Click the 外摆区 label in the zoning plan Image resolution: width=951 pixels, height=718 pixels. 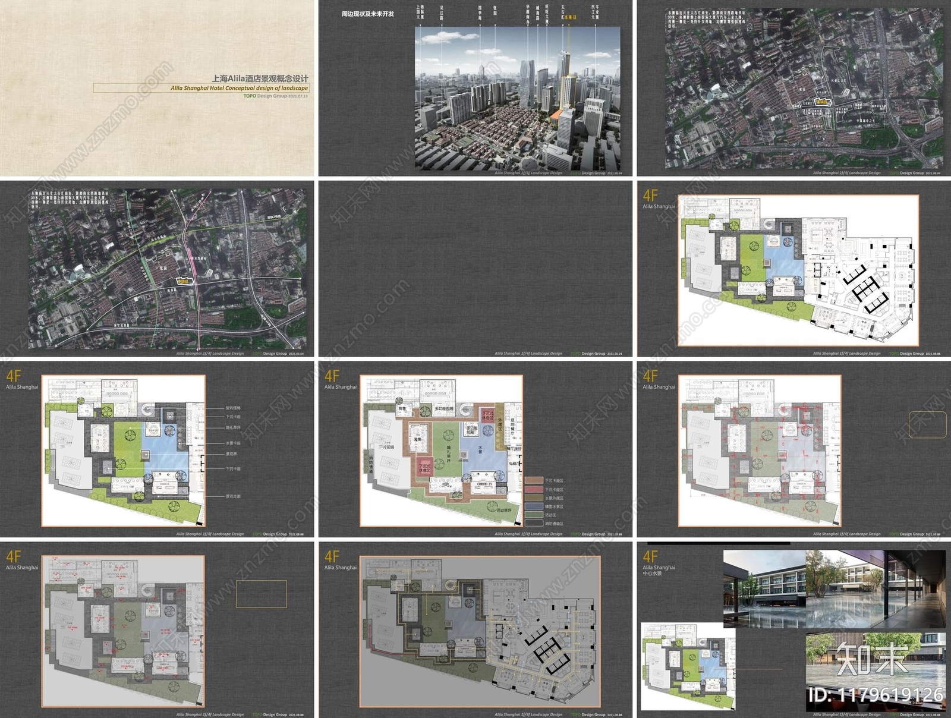tap(500, 424)
